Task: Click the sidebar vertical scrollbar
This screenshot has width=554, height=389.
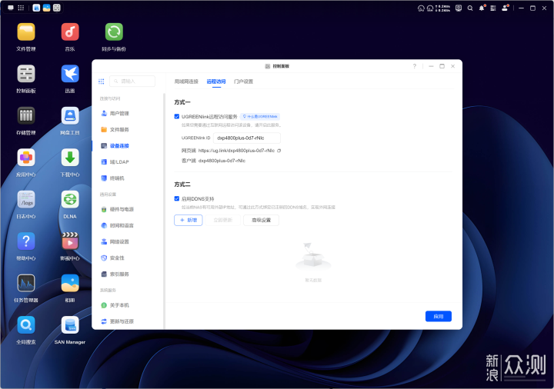Action: click(164, 211)
